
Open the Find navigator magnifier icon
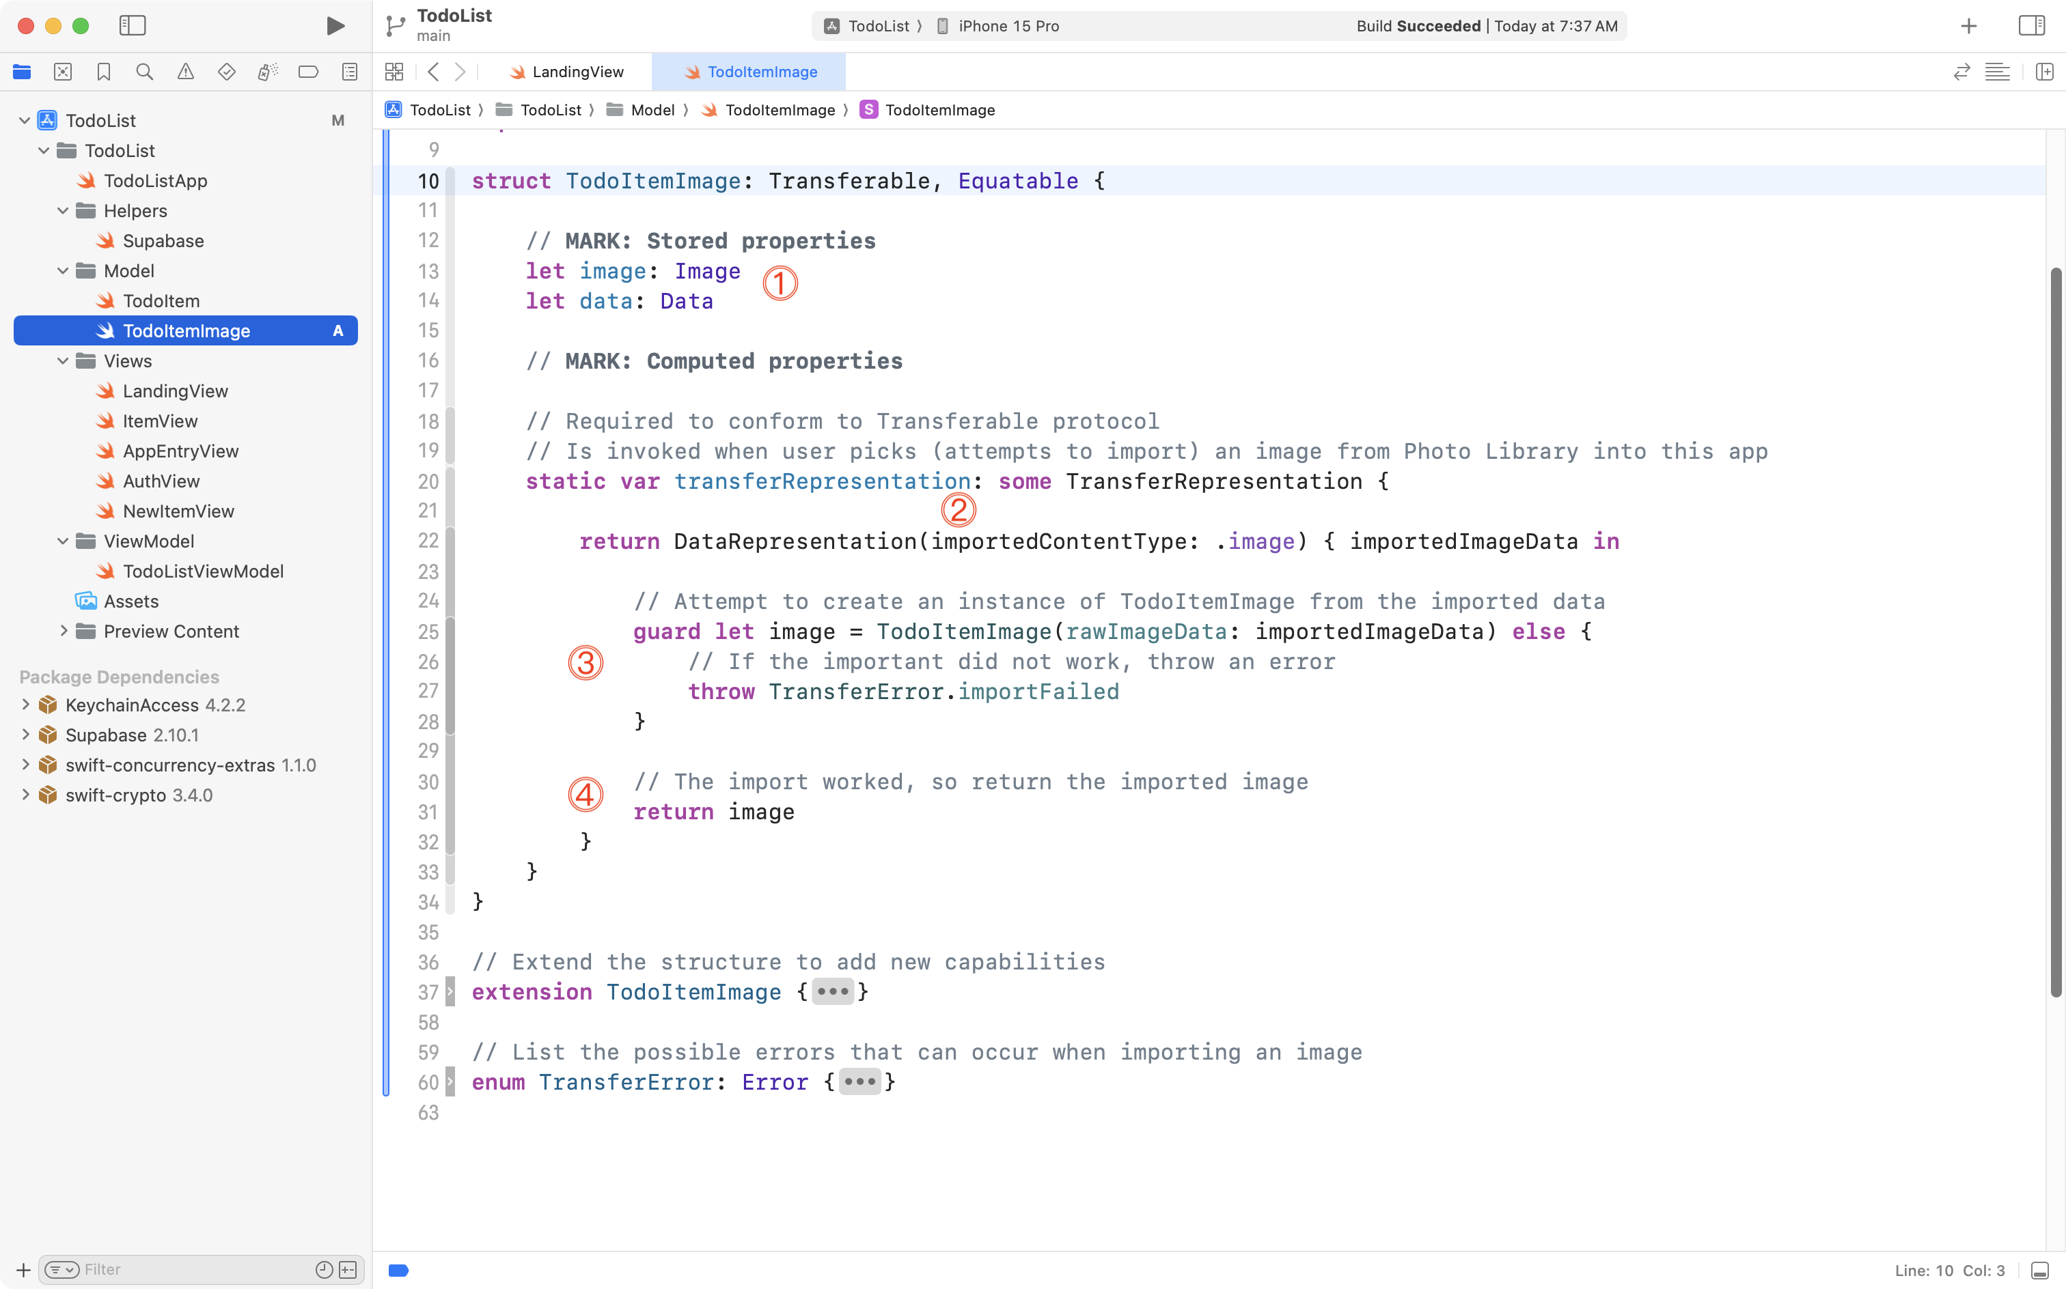(144, 72)
